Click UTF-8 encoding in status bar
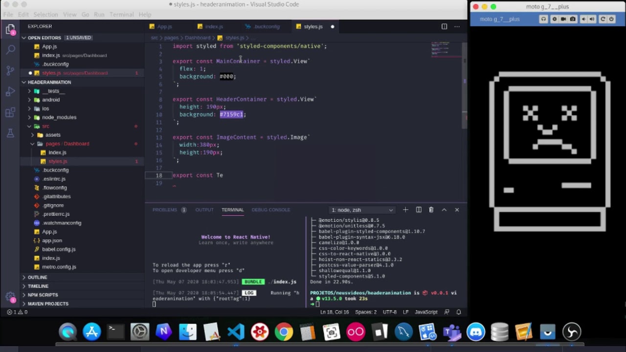This screenshot has width=626, height=352. tap(390, 312)
